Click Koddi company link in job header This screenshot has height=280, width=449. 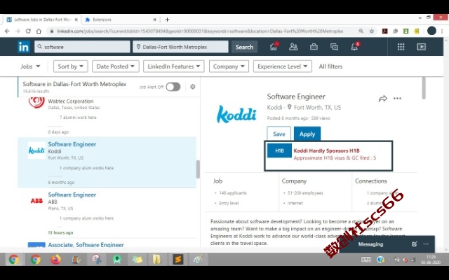[274, 107]
